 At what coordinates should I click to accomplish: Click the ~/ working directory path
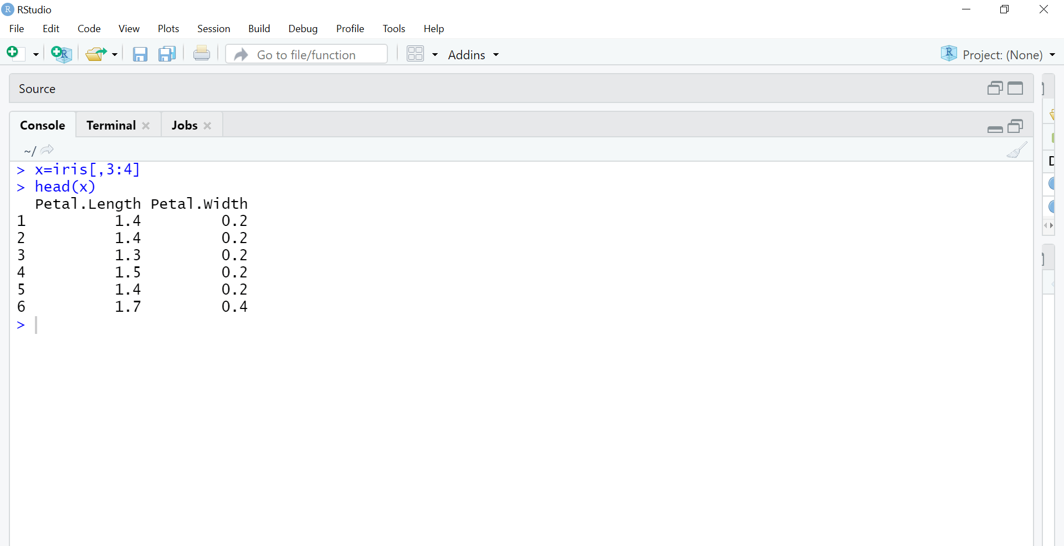point(30,151)
